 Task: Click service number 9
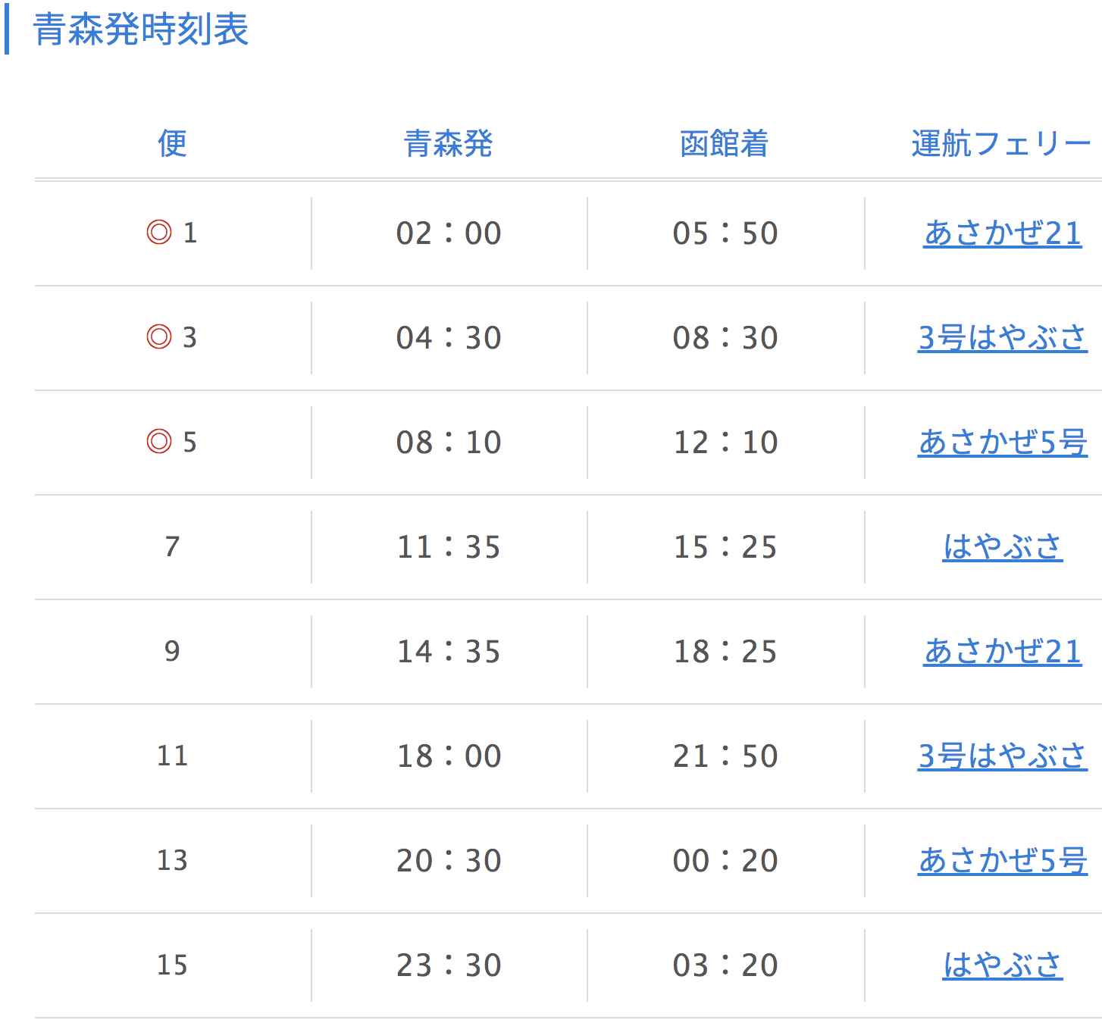coord(172,651)
